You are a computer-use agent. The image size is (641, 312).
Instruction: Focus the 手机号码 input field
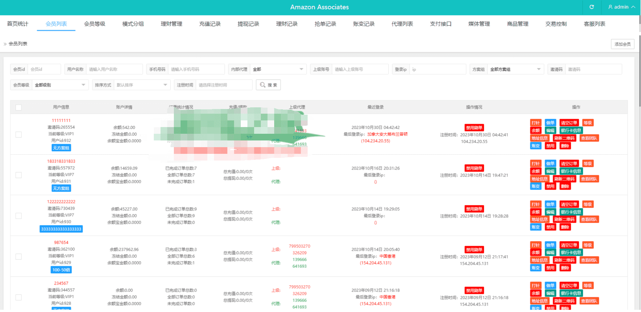coord(196,69)
